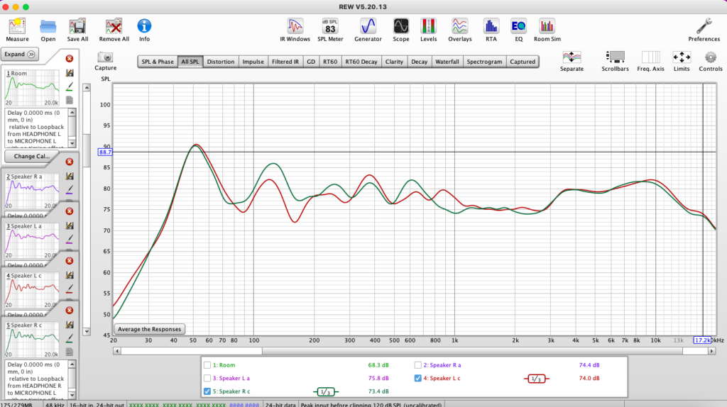Click the SPL axis scroll up arrow

tap(87, 87)
